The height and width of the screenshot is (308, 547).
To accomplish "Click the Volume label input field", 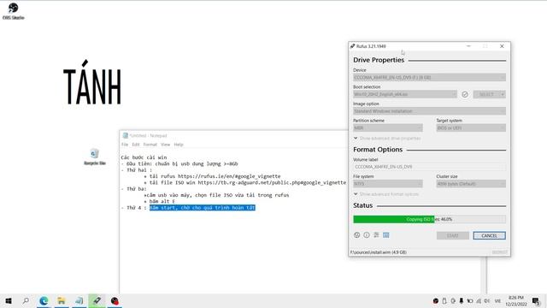I will [x=429, y=167].
